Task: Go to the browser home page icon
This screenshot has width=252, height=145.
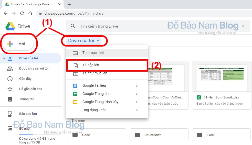Action: point(30,13)
